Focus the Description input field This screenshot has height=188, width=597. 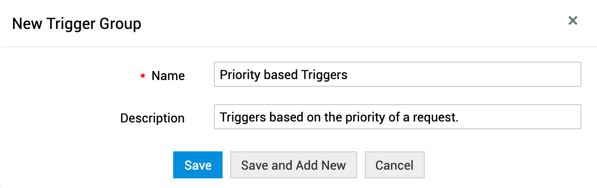pyautogui.click(x=397, y=117)
